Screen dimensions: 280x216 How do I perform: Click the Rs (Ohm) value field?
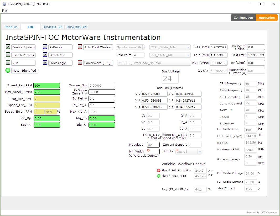pos(219,47)
